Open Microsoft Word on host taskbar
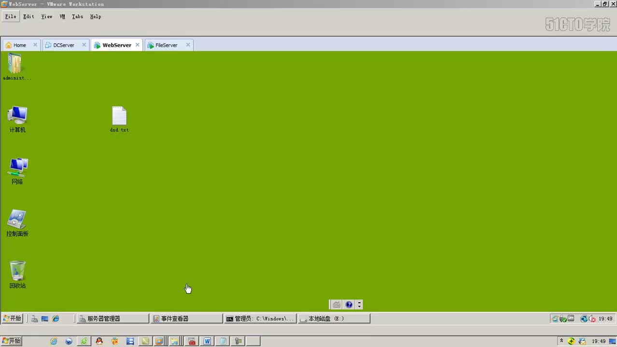This screenshot has height=347, width=617. point(207,341)
